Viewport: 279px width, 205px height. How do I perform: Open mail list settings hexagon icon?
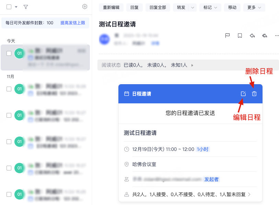85,7
